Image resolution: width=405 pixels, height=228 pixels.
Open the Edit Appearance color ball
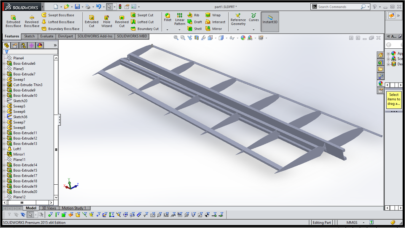(243, 38)
